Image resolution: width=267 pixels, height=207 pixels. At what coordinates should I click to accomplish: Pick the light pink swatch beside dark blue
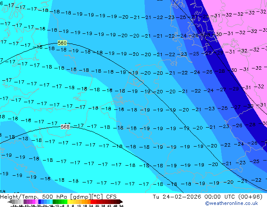pos(37,202)
